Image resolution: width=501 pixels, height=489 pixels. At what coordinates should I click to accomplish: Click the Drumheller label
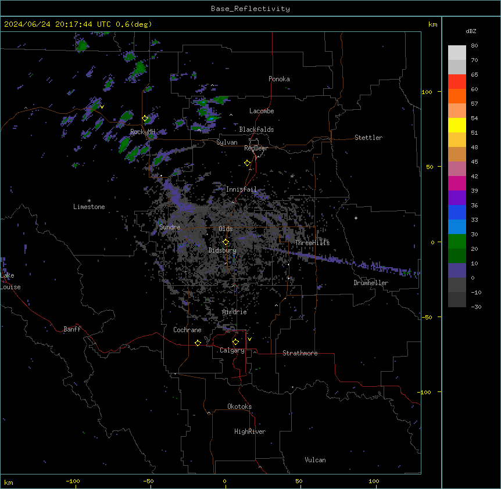(371, 283)
